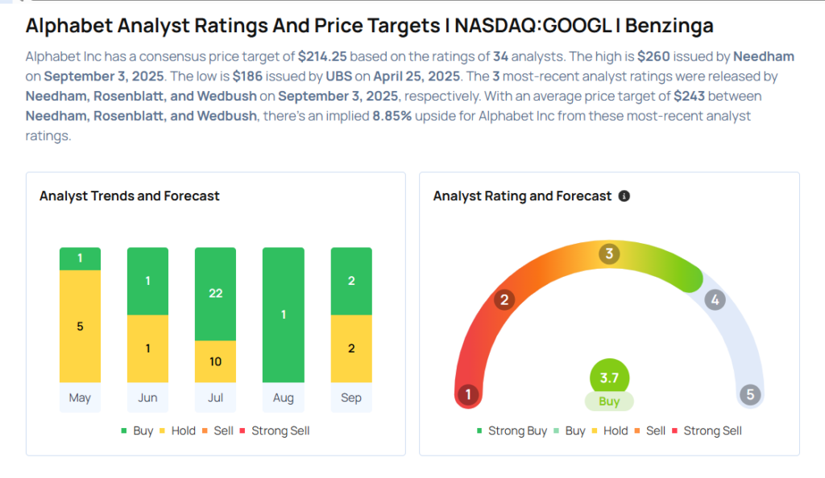This screenshot has width=825, height=478.
Task: Select gauge marker number 3
Action: coord(609,253)
